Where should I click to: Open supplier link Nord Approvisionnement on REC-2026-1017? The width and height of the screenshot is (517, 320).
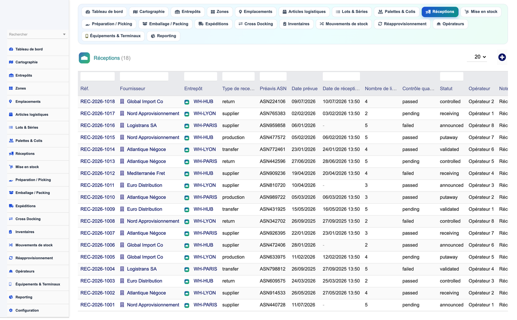click(x=153, y=113)
